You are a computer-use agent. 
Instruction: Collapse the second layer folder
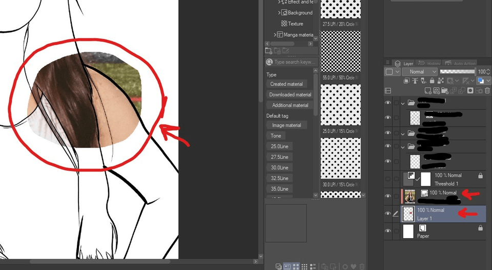pos(403,134)
